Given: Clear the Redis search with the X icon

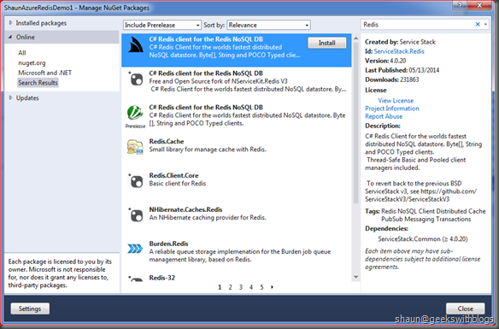Looking at the screenshot, I should (x=478, y=24).
